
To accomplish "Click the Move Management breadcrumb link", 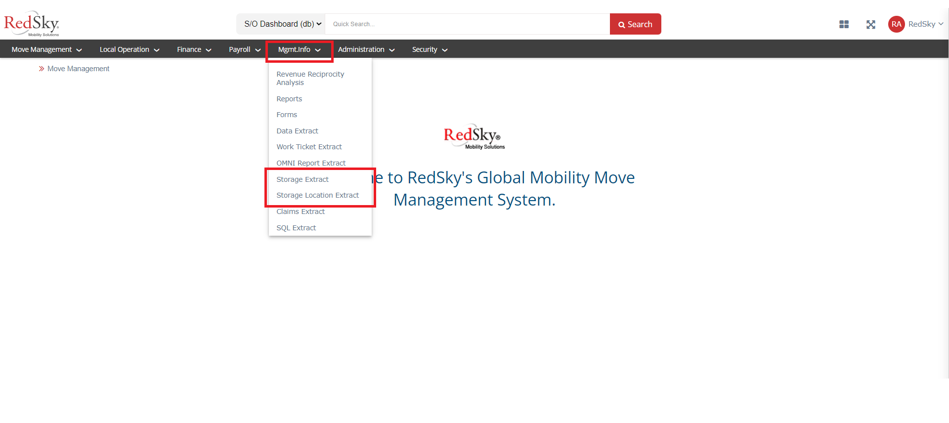I will (x=78, y=69).
